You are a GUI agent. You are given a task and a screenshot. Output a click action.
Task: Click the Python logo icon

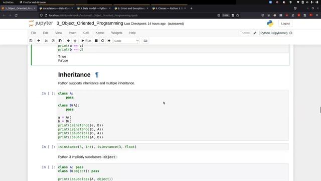coord(270,24)
